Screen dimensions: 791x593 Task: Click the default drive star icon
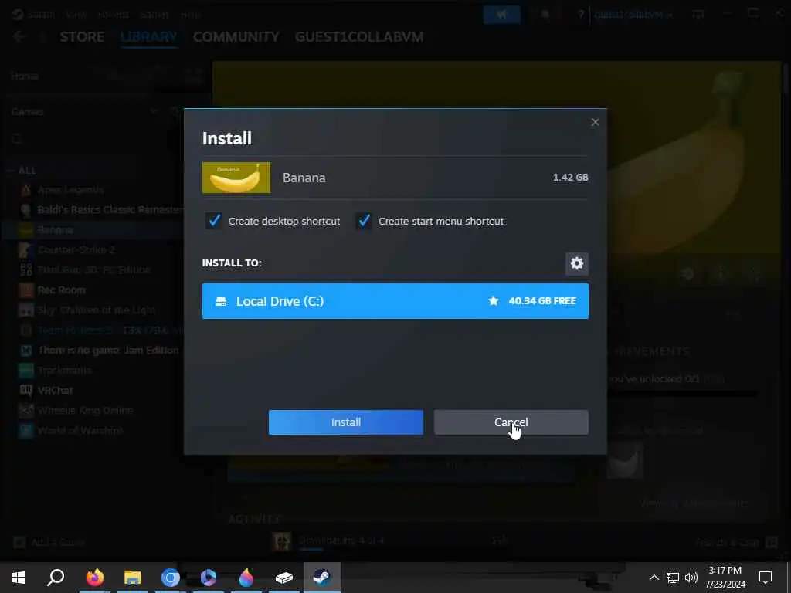coord(494,301)
